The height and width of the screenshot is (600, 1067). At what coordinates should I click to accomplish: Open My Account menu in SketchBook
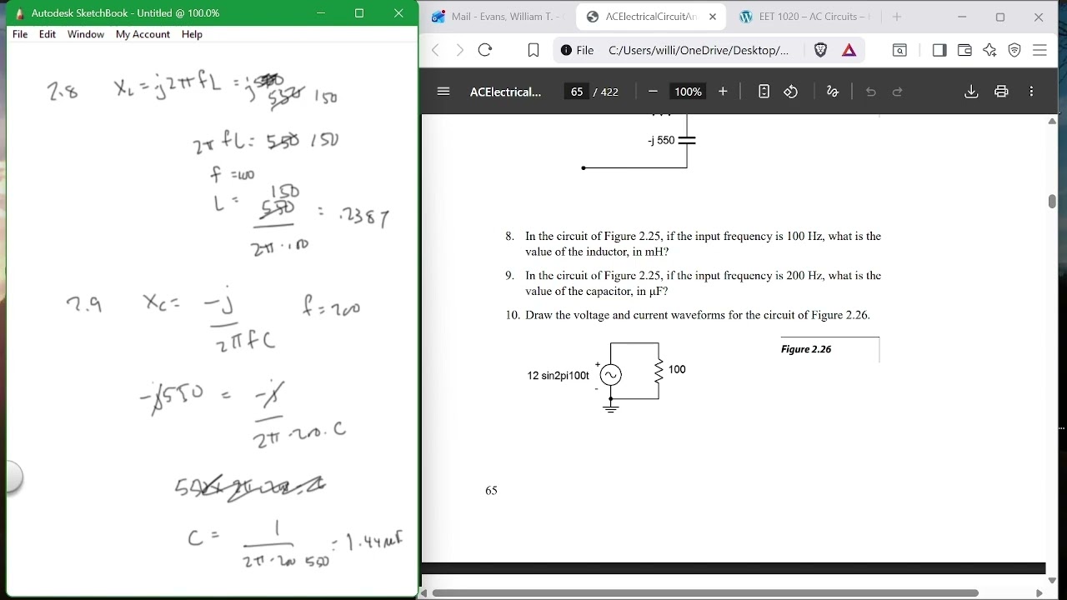(143, 34)
